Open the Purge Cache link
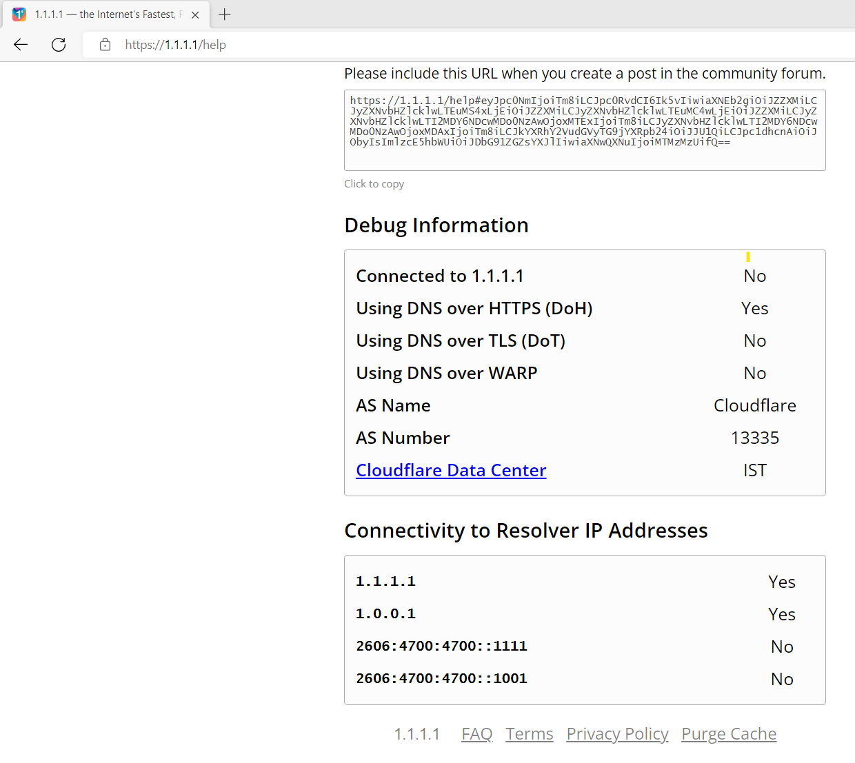The width and height of the screenshot is (855, 763). pyautogui.click(x=729, y=734)
